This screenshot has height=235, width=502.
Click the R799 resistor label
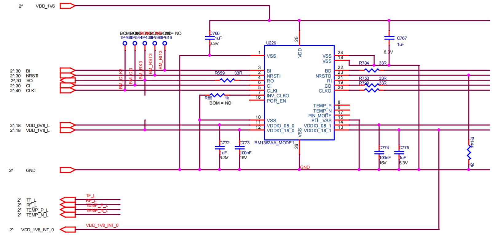tap(364, 83)
